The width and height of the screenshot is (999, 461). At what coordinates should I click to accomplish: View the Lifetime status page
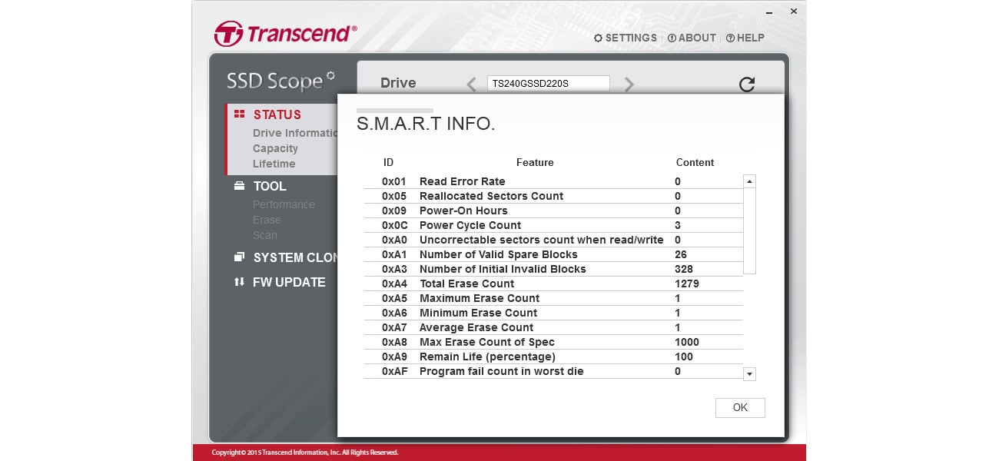click(274, 164)
